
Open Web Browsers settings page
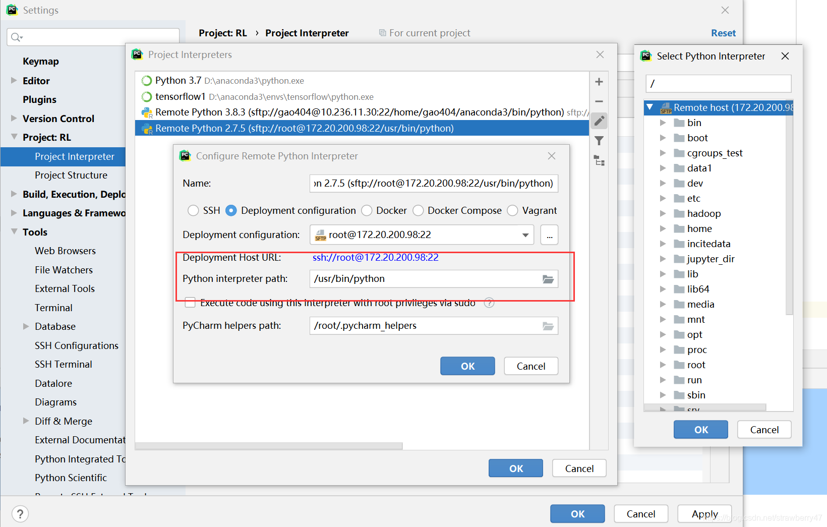pos(65,251)
